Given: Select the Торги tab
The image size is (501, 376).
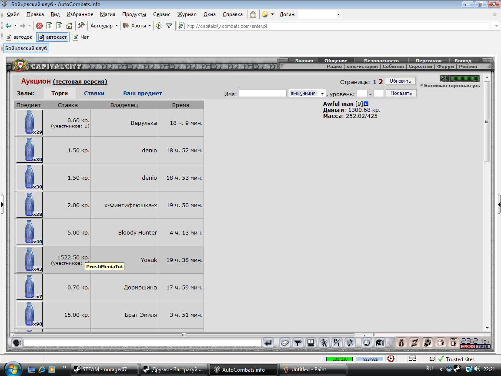Looking at the screenshot, I should [60, 94].
